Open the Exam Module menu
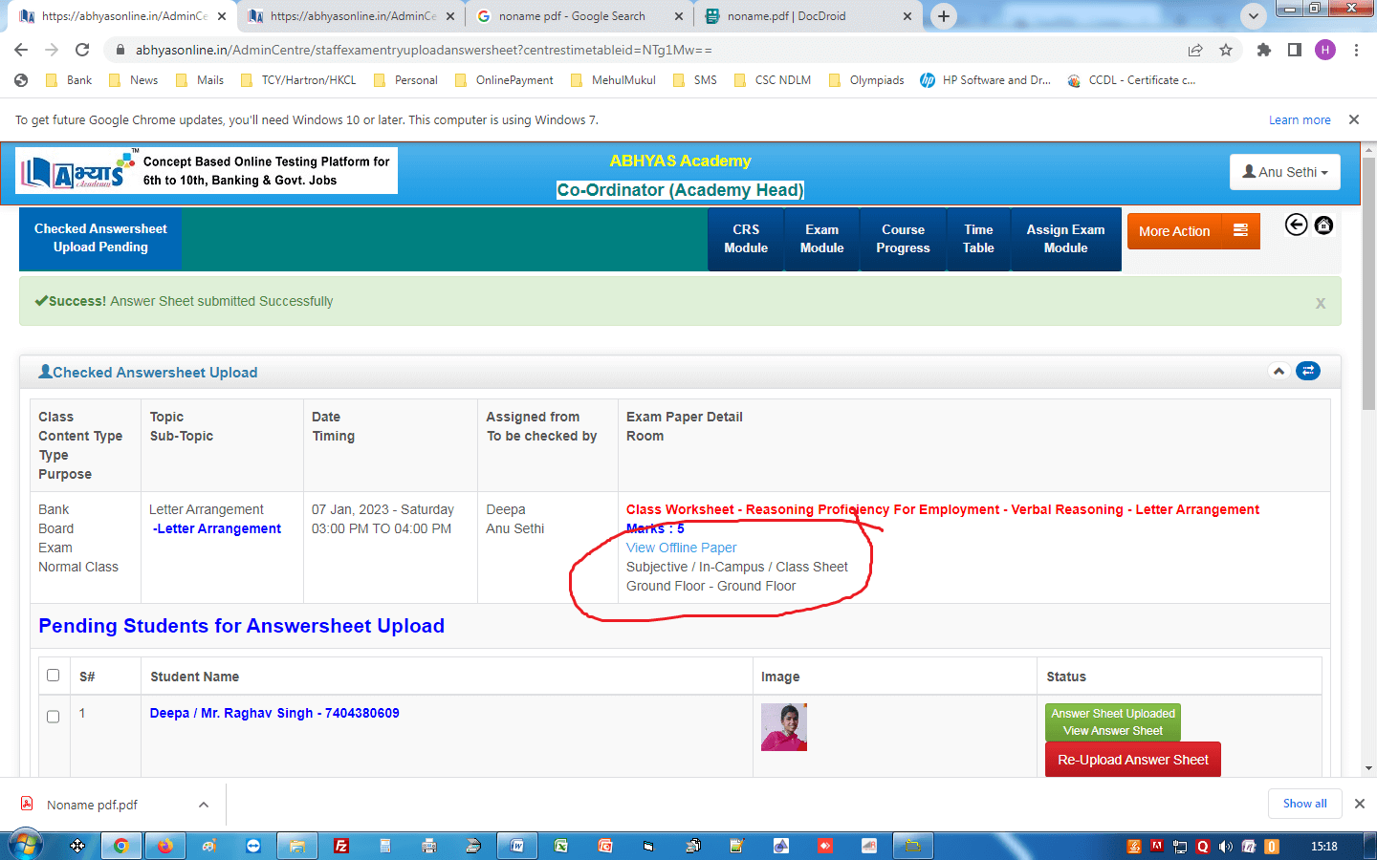This screenshot has height=860, width=1377. tap(821, 239)
